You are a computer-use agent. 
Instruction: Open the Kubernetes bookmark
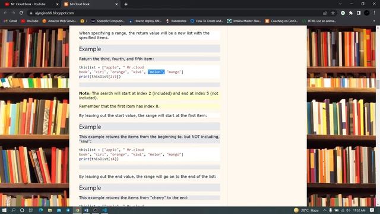pos(176,21)
